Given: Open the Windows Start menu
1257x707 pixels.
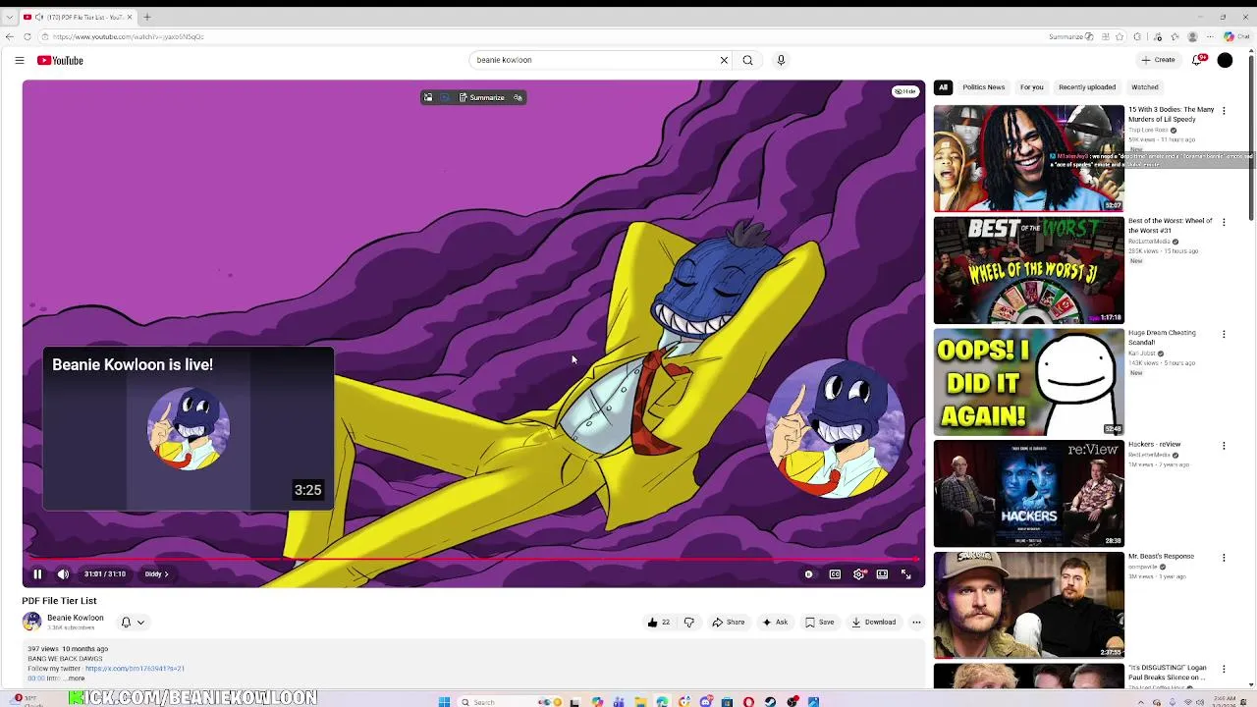Looking at the screenshot, I should 444,701.
